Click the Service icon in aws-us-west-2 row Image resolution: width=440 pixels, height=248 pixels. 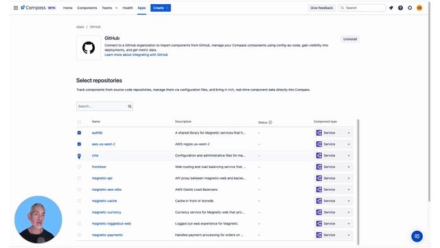[x=319, y=144]
